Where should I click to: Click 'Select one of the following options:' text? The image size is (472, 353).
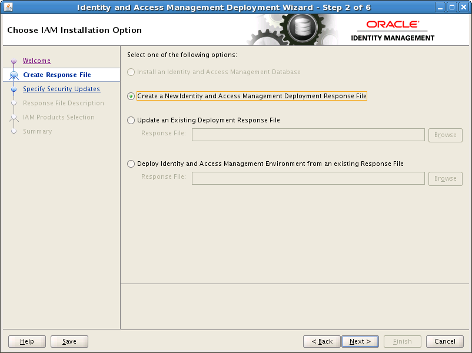182,55
